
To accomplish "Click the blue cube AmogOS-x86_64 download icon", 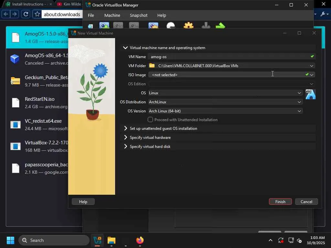I will coord(15,59).
